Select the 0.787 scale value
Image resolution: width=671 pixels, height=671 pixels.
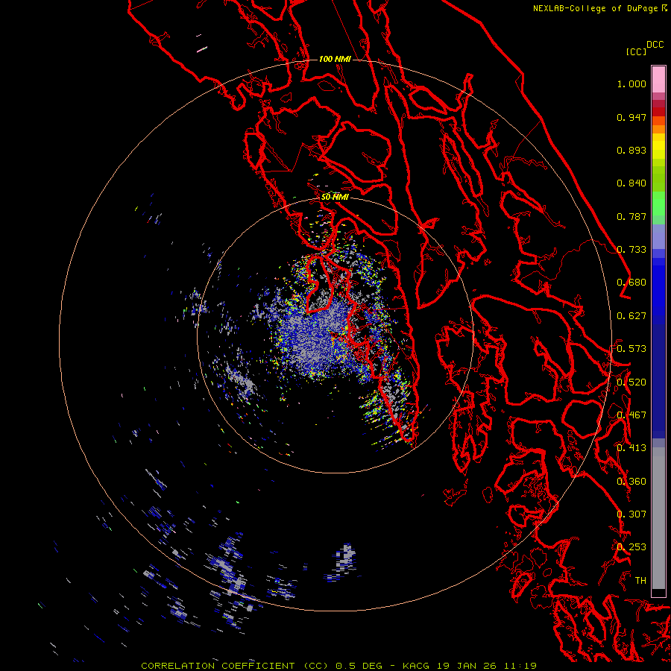click(x=631, y=216)
